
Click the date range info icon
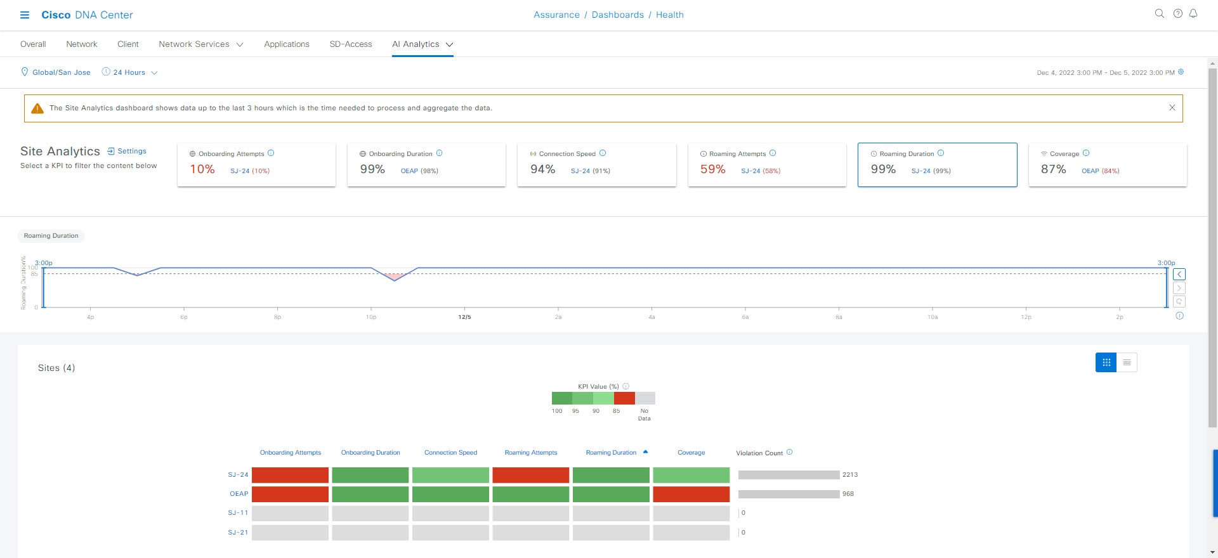click(x=1181, y=72)
